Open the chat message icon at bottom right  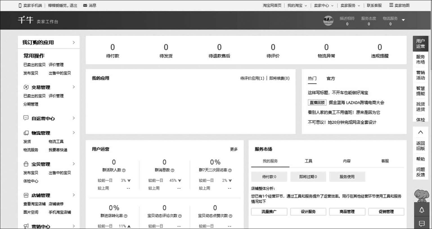click(x=421, y=223)
